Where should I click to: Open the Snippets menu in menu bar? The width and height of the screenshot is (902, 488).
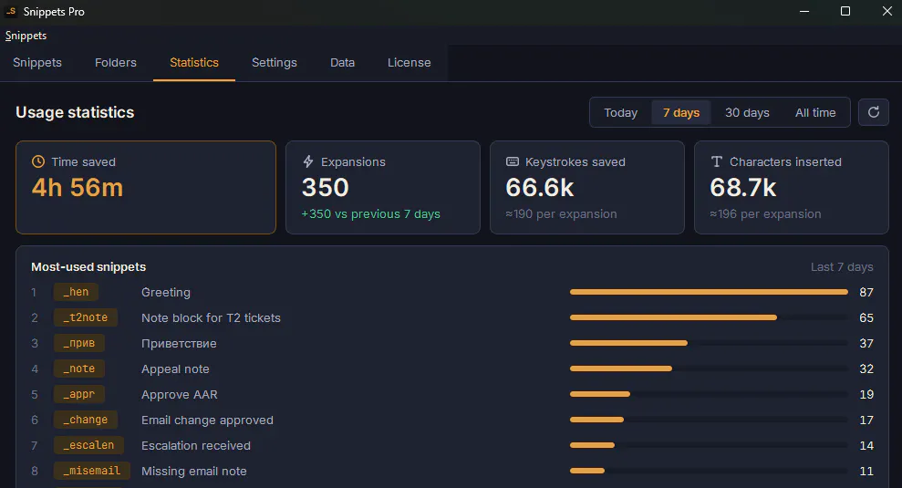(26, 36)
